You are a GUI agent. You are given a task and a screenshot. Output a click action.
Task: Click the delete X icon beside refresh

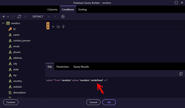point(25,17)
